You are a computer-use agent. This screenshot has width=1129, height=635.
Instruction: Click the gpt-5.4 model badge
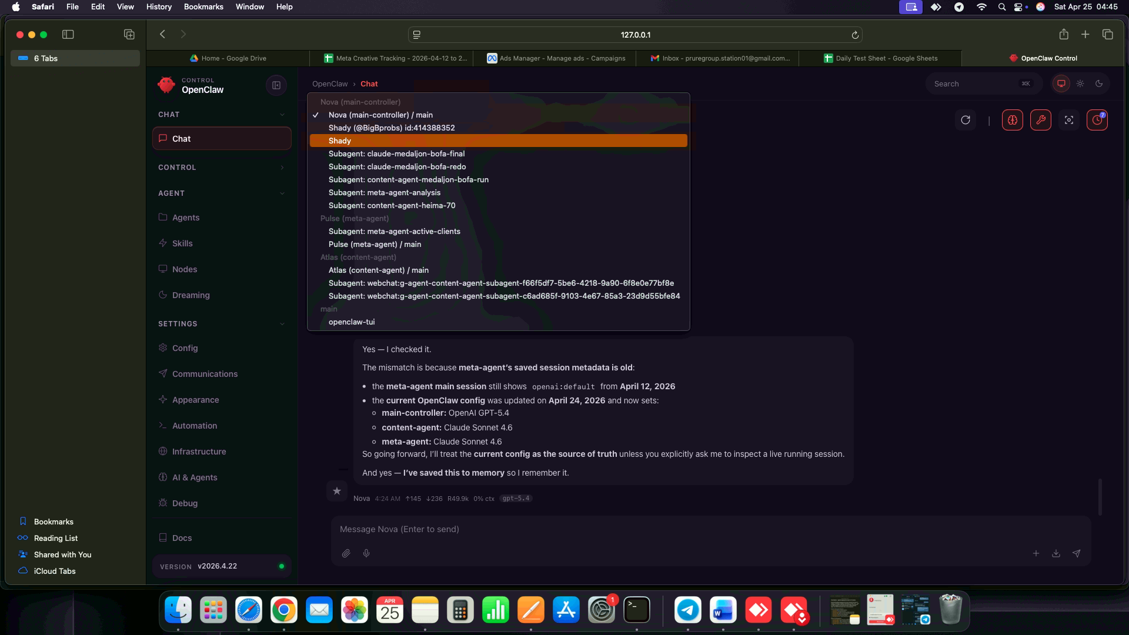(516, 498)
